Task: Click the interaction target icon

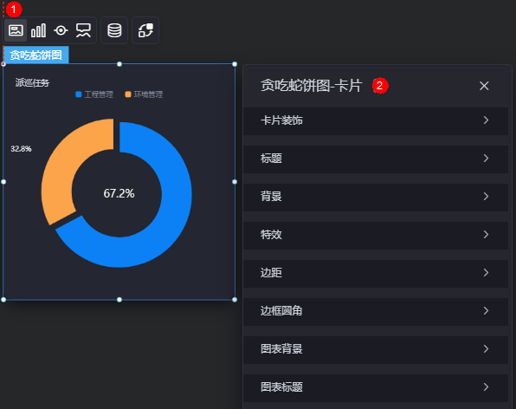Action: (61, 30)
